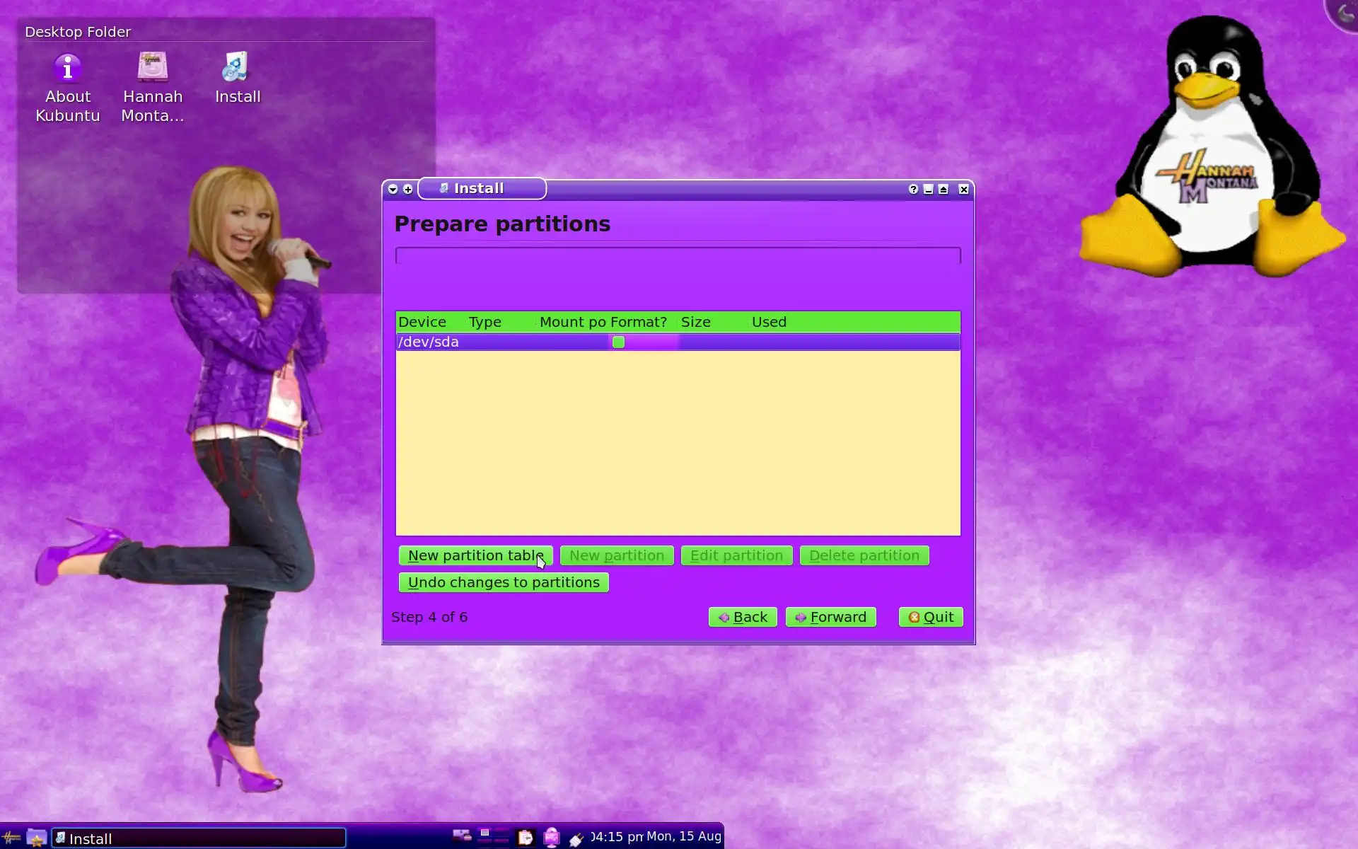Click the New partition table button

click(475, 555)
